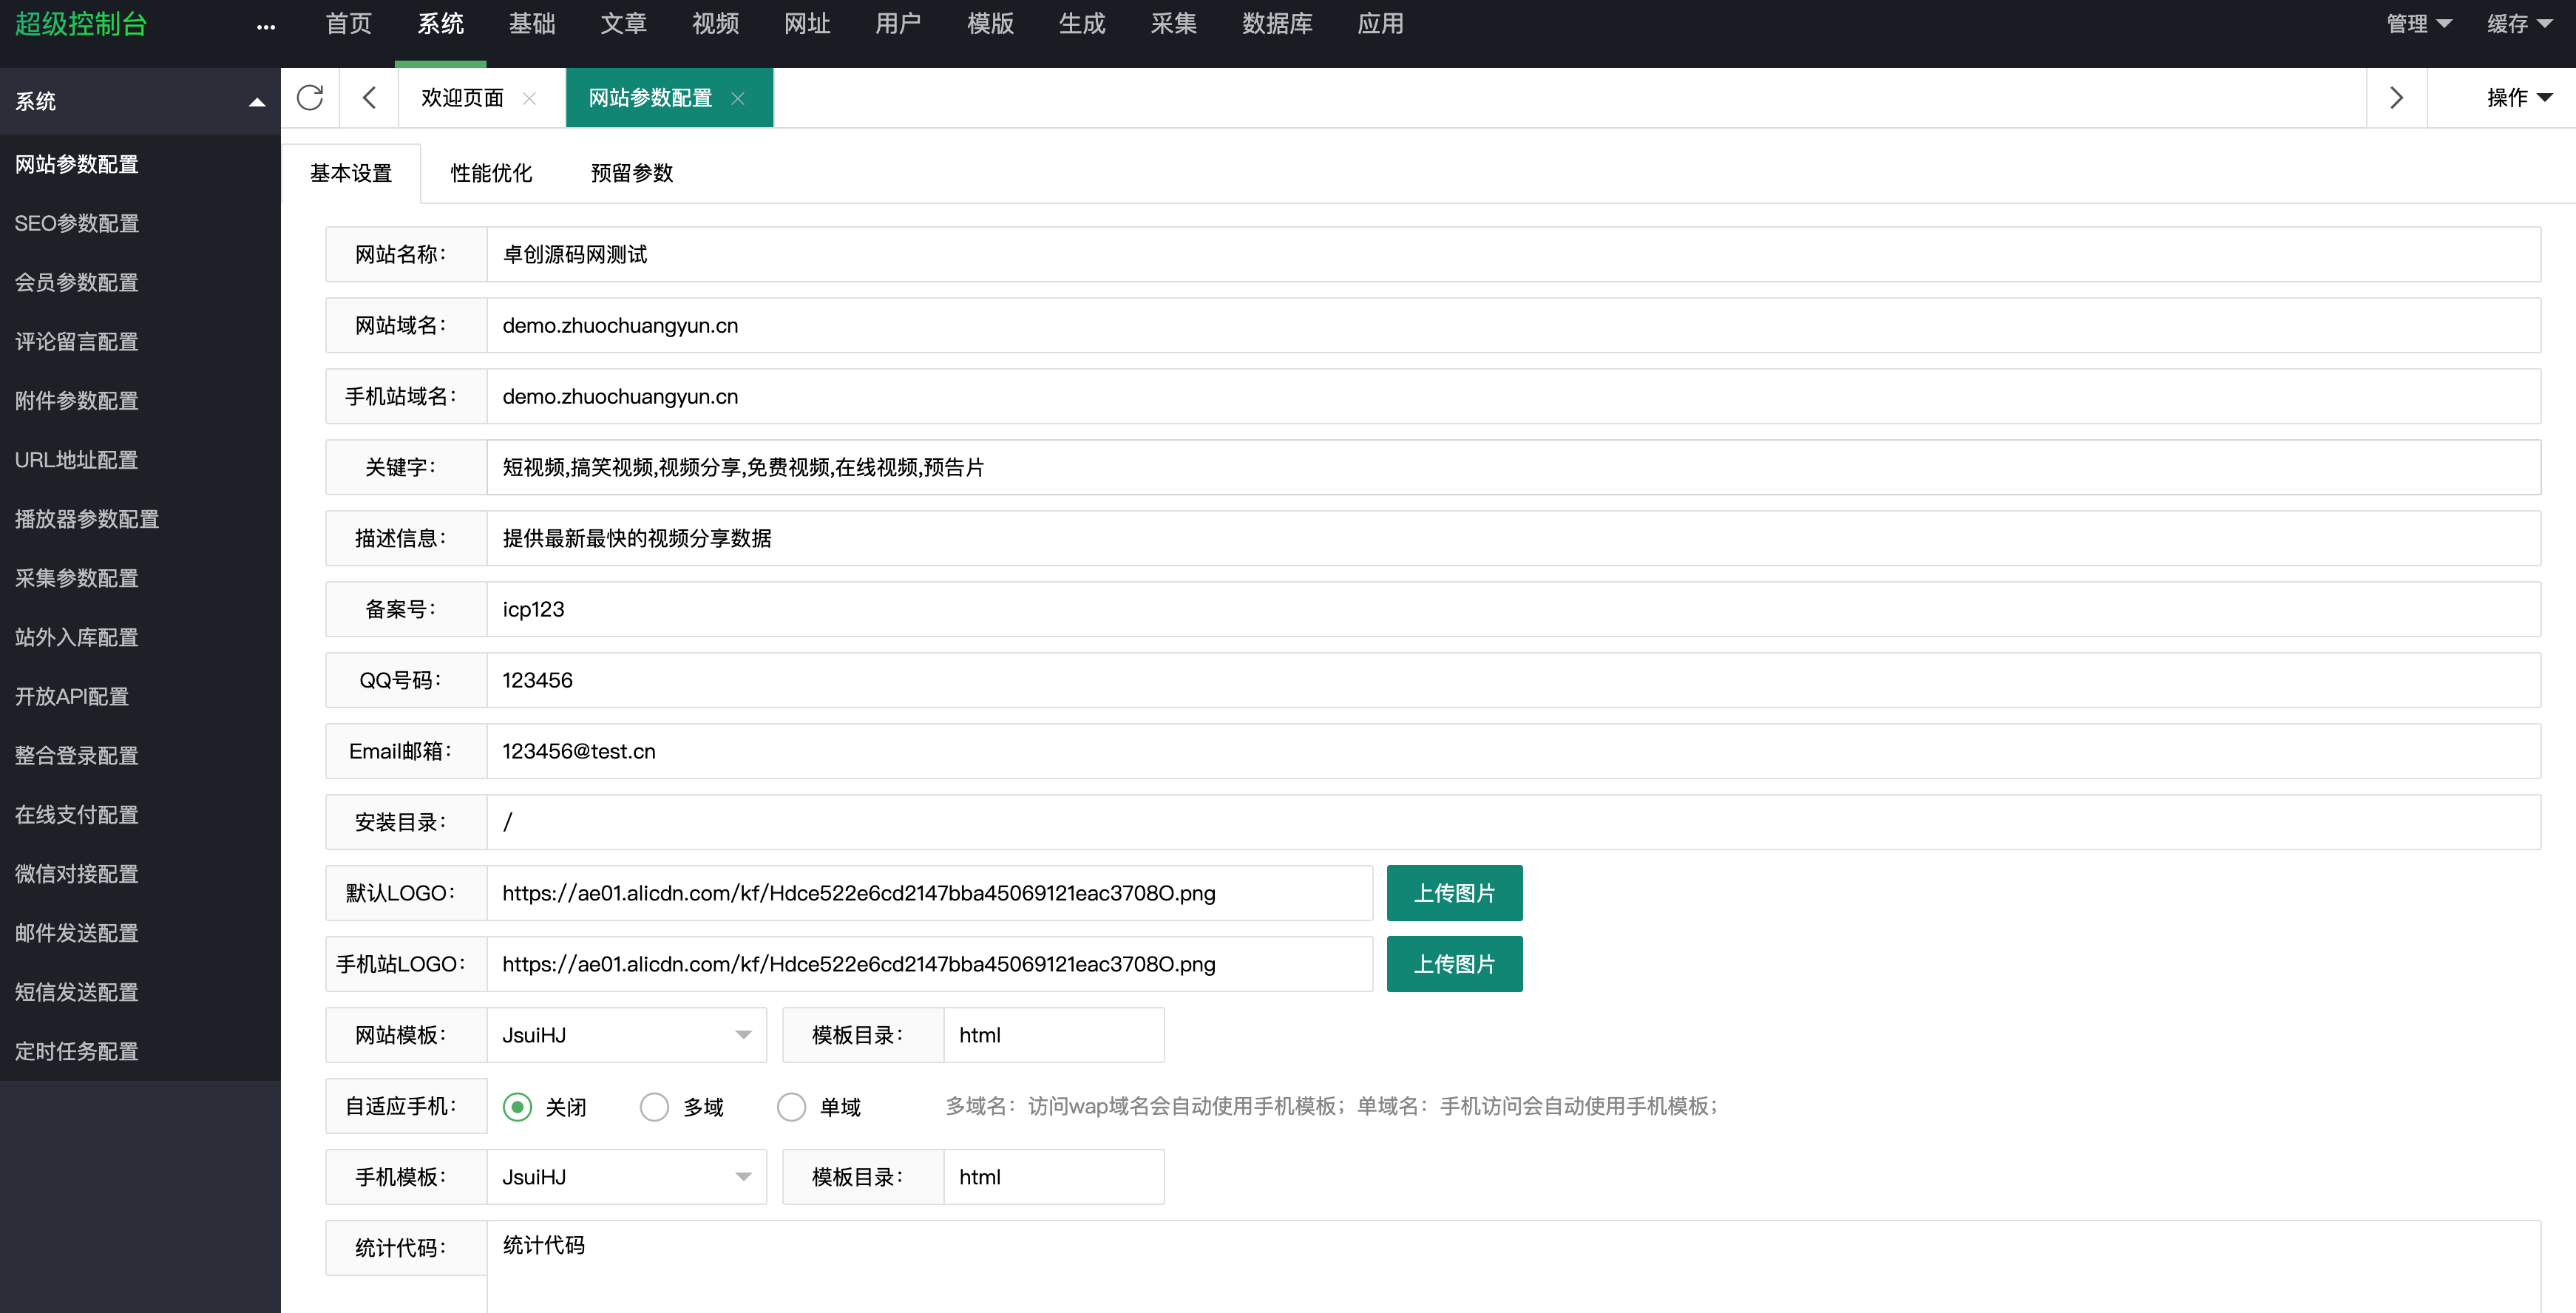Switch to the 预留参数 tab
This screenshot has width=2576, height=1313.
pos(632,173)
